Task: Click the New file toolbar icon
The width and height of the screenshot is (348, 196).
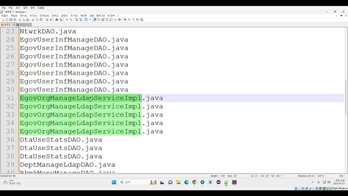Action: point(2,20)
